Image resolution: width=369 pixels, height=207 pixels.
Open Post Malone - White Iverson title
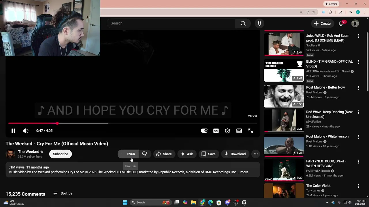(327, 137)
